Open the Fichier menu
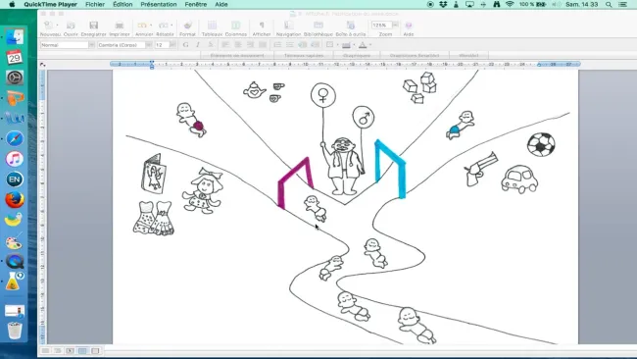 [95, 5]
